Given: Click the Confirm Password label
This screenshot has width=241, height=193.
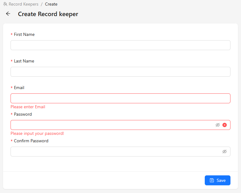Looking at the screenshot, I should [31, 141].
